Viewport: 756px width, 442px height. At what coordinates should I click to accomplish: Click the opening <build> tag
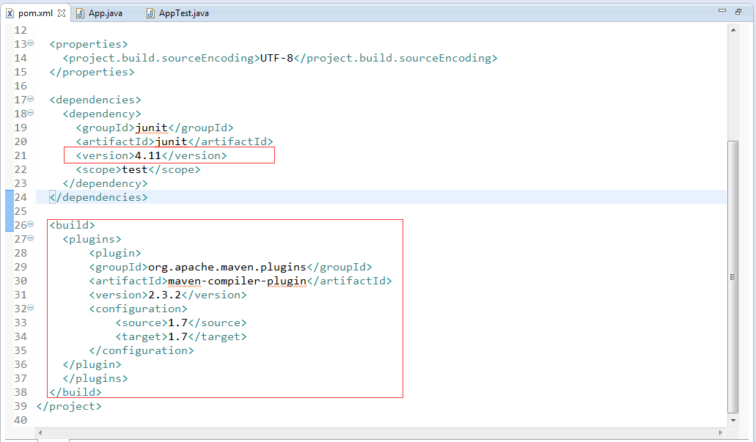click(x=73, y=225)
